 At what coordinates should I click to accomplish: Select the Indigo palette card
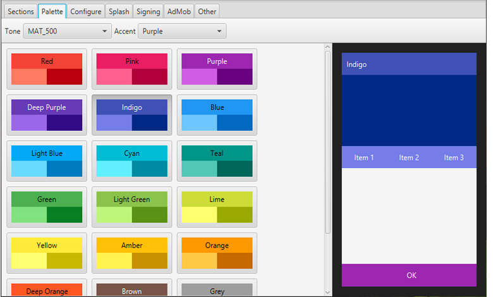[x=131, y=115]
